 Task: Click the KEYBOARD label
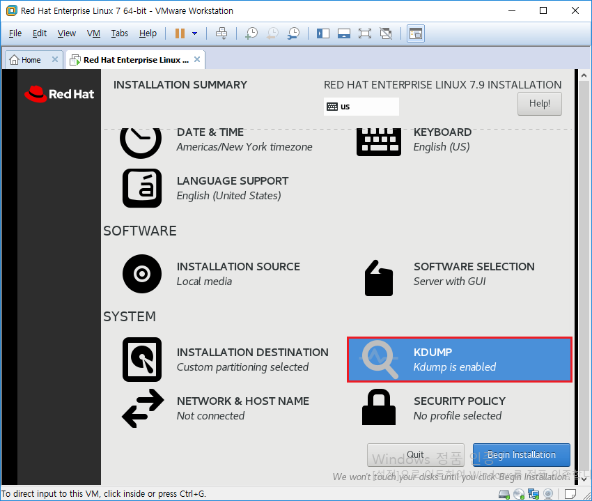[442, 132]
